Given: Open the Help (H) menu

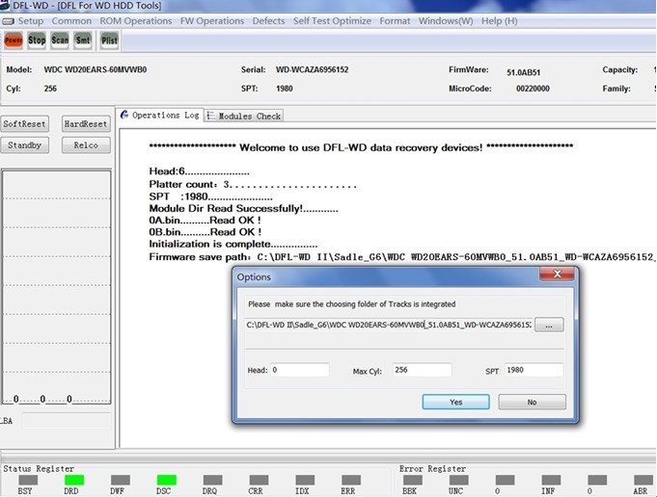Looking at the screenshot, I should click(499, 21).
